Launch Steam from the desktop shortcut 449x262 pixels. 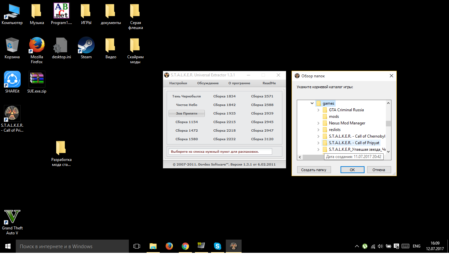[86, 49]
